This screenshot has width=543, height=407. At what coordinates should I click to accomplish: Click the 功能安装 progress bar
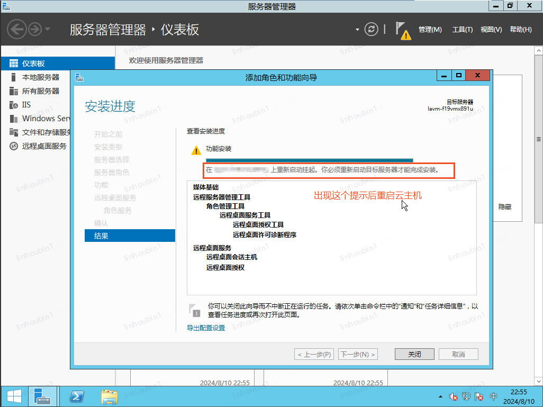(309, 160)
